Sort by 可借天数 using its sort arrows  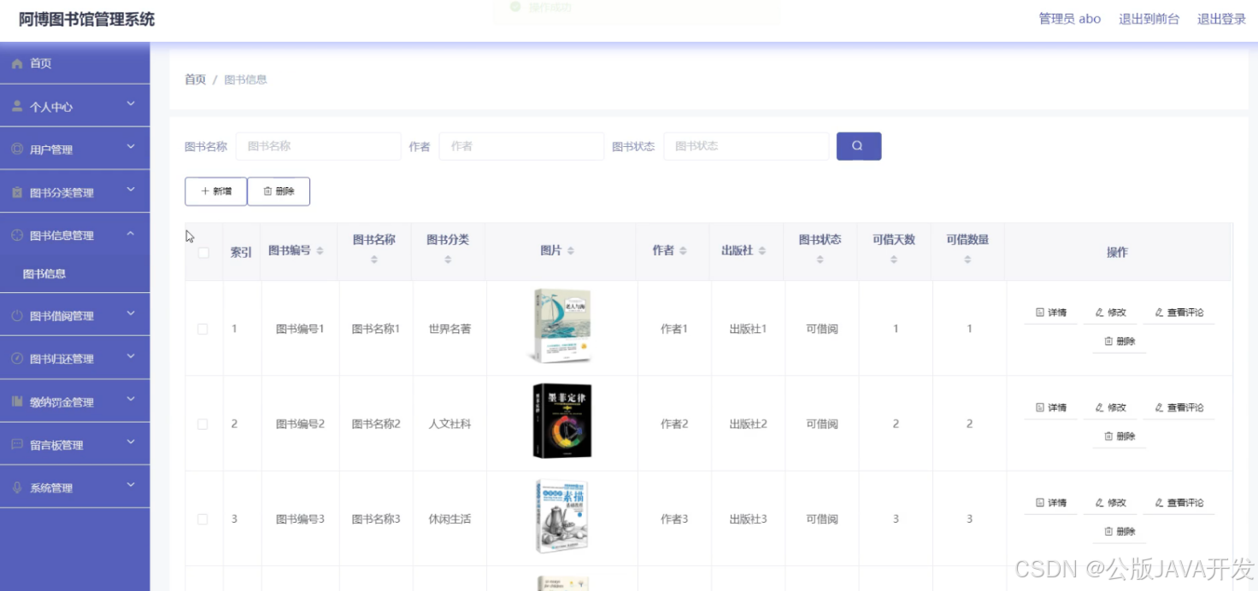click(894, 260)
